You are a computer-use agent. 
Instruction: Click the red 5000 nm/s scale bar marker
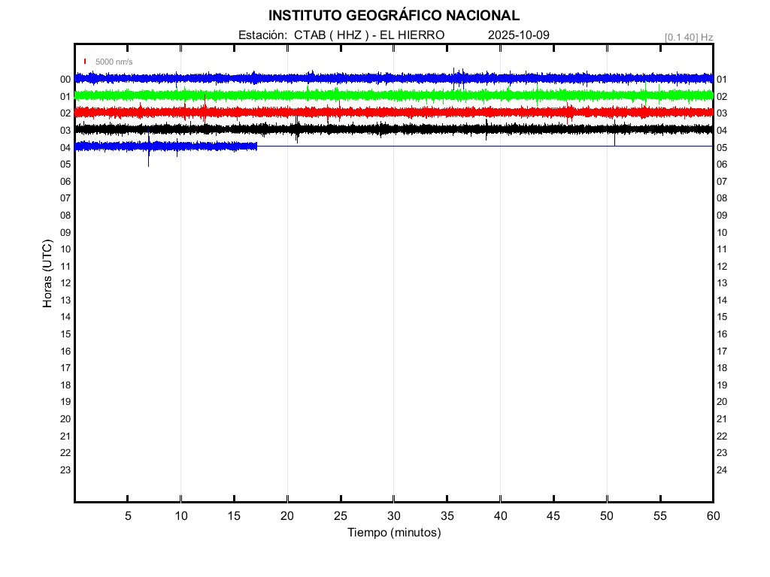pos(85,62)
